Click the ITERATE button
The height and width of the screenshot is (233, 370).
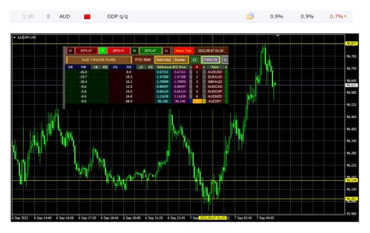coord(211,60)
